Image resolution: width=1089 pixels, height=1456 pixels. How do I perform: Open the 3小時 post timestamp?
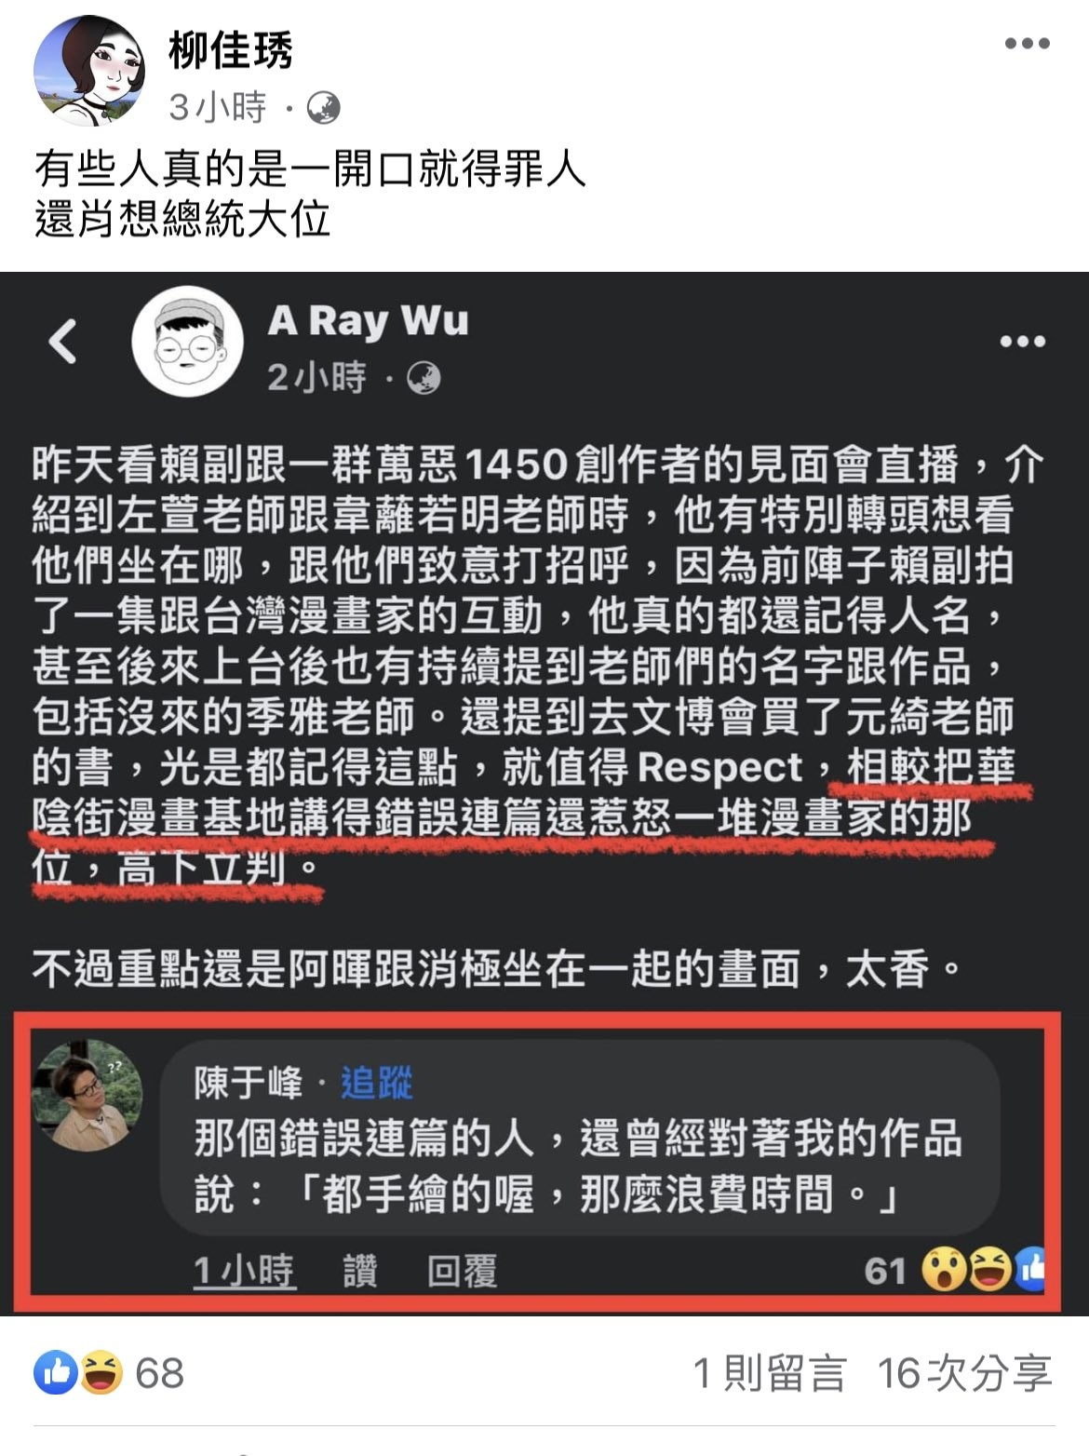coord(218,108)
